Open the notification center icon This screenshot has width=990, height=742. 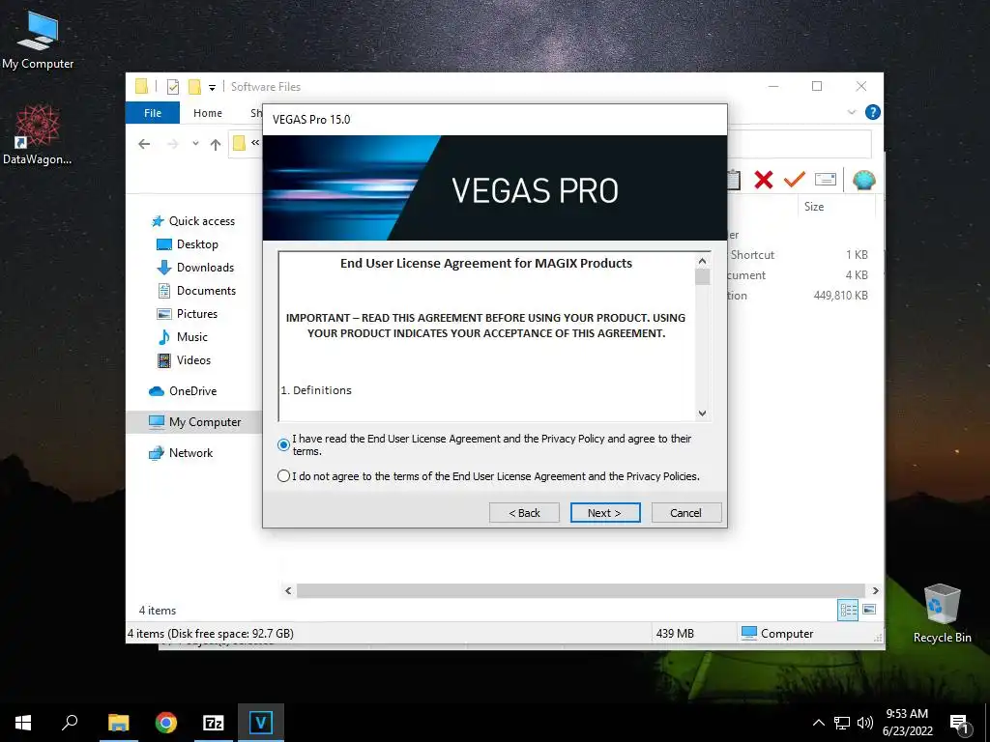point(959,724)
